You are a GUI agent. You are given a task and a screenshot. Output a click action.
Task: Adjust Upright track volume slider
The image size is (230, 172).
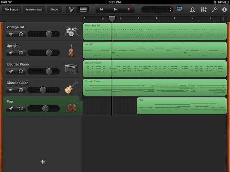point(43,53)
